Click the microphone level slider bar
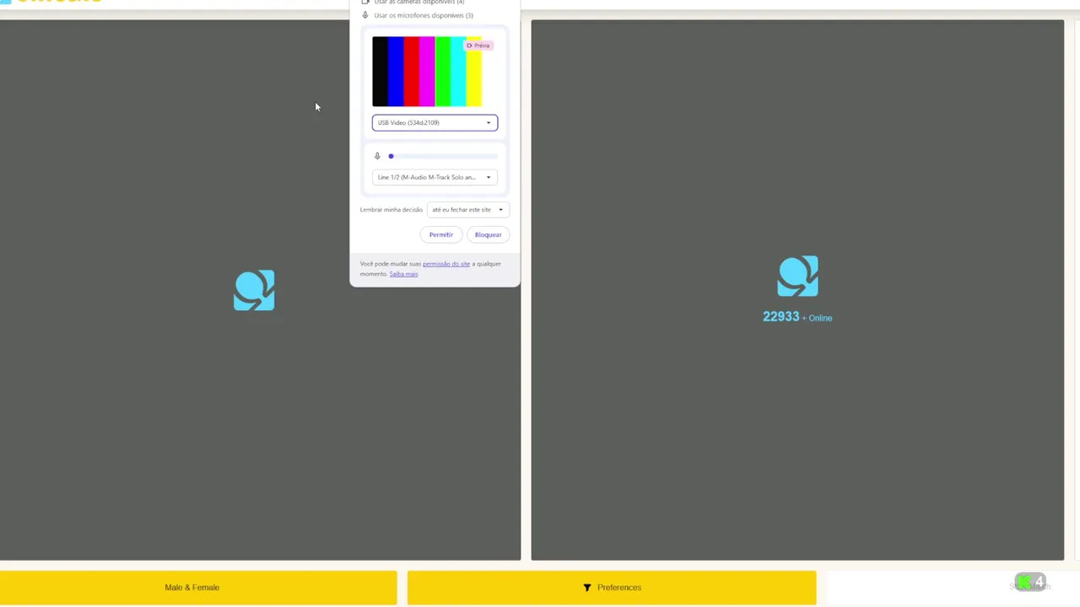 (x=443, y=156)
